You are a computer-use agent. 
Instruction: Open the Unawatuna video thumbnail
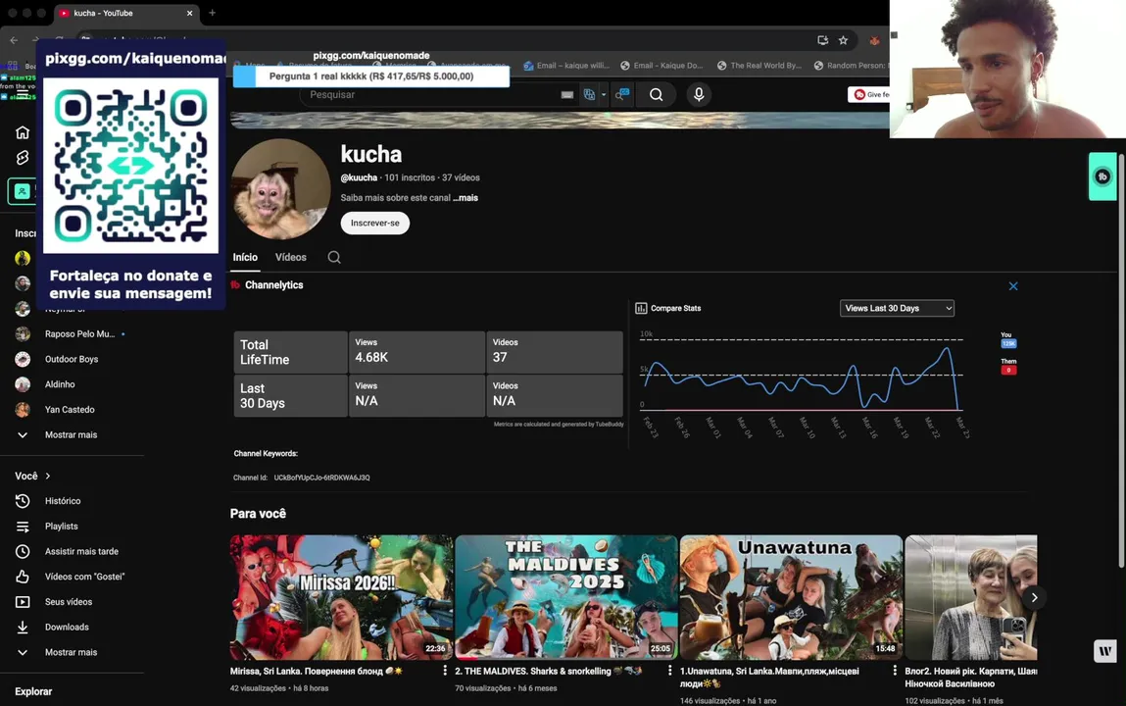(x=792, y=597)
